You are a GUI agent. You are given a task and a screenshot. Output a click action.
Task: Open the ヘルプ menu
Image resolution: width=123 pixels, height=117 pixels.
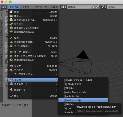click(54, 7)
